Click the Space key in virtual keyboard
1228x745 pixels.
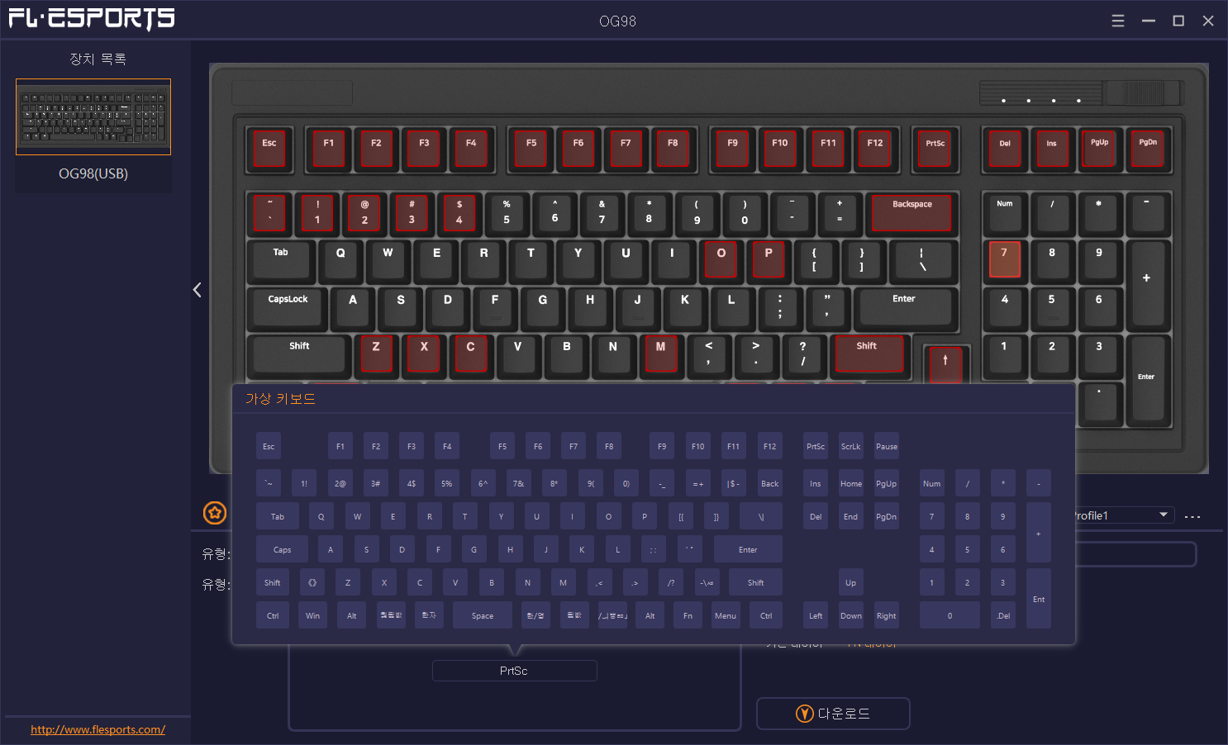(483, 615)
